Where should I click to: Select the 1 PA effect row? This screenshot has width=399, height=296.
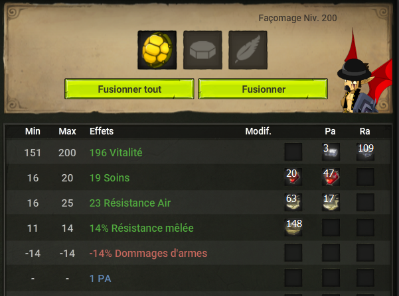(198, 278)
